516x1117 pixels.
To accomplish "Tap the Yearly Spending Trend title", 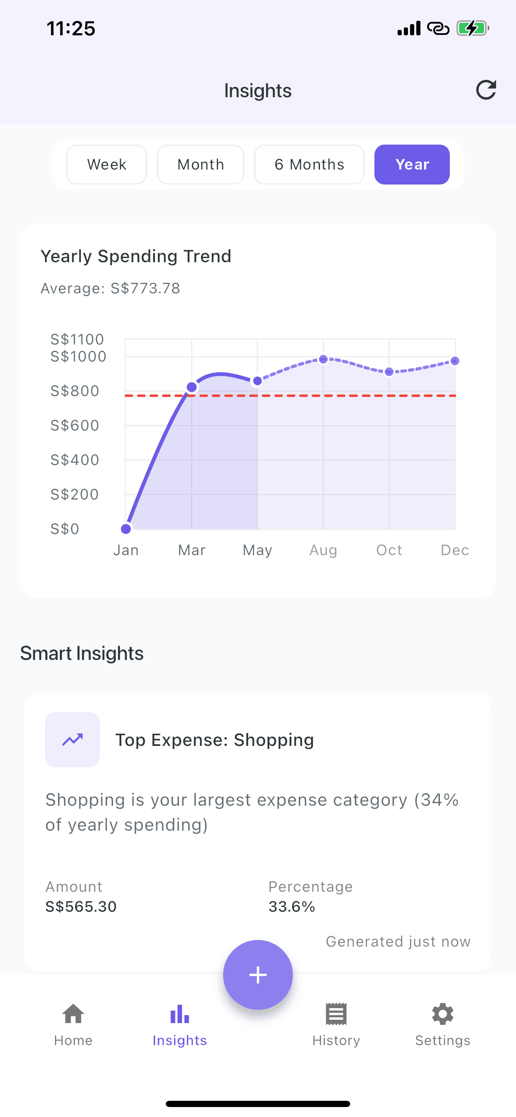I will coord(136,256).
